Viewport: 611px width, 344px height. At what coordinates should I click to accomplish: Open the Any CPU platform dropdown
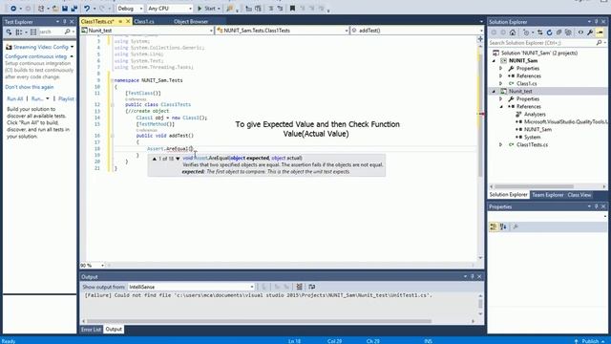(170, 9)
